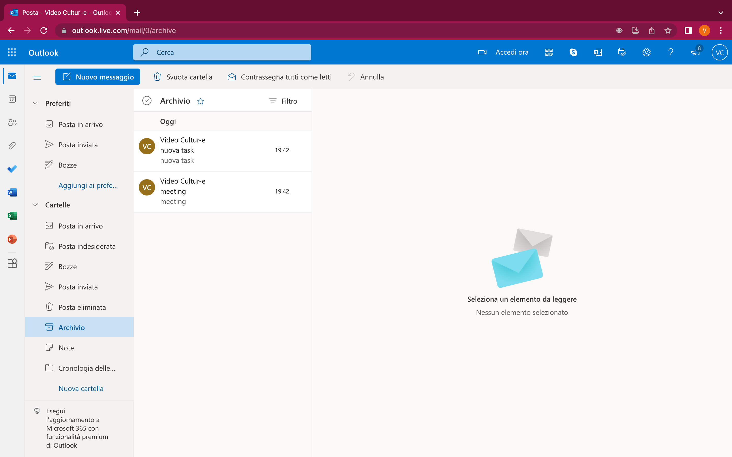This screenshot has width=732, height=457.
Task: Select the Attachments view icon
Action: coord(12,145)
